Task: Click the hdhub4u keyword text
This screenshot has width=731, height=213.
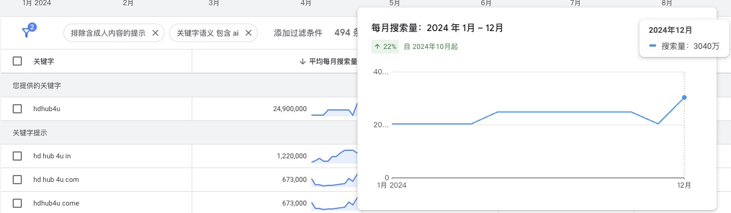Action: tap(47, 109)
